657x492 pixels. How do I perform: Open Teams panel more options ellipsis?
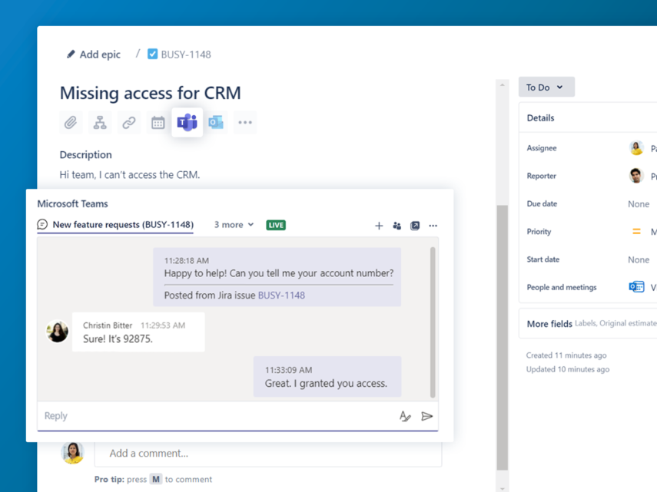[433, 226]
